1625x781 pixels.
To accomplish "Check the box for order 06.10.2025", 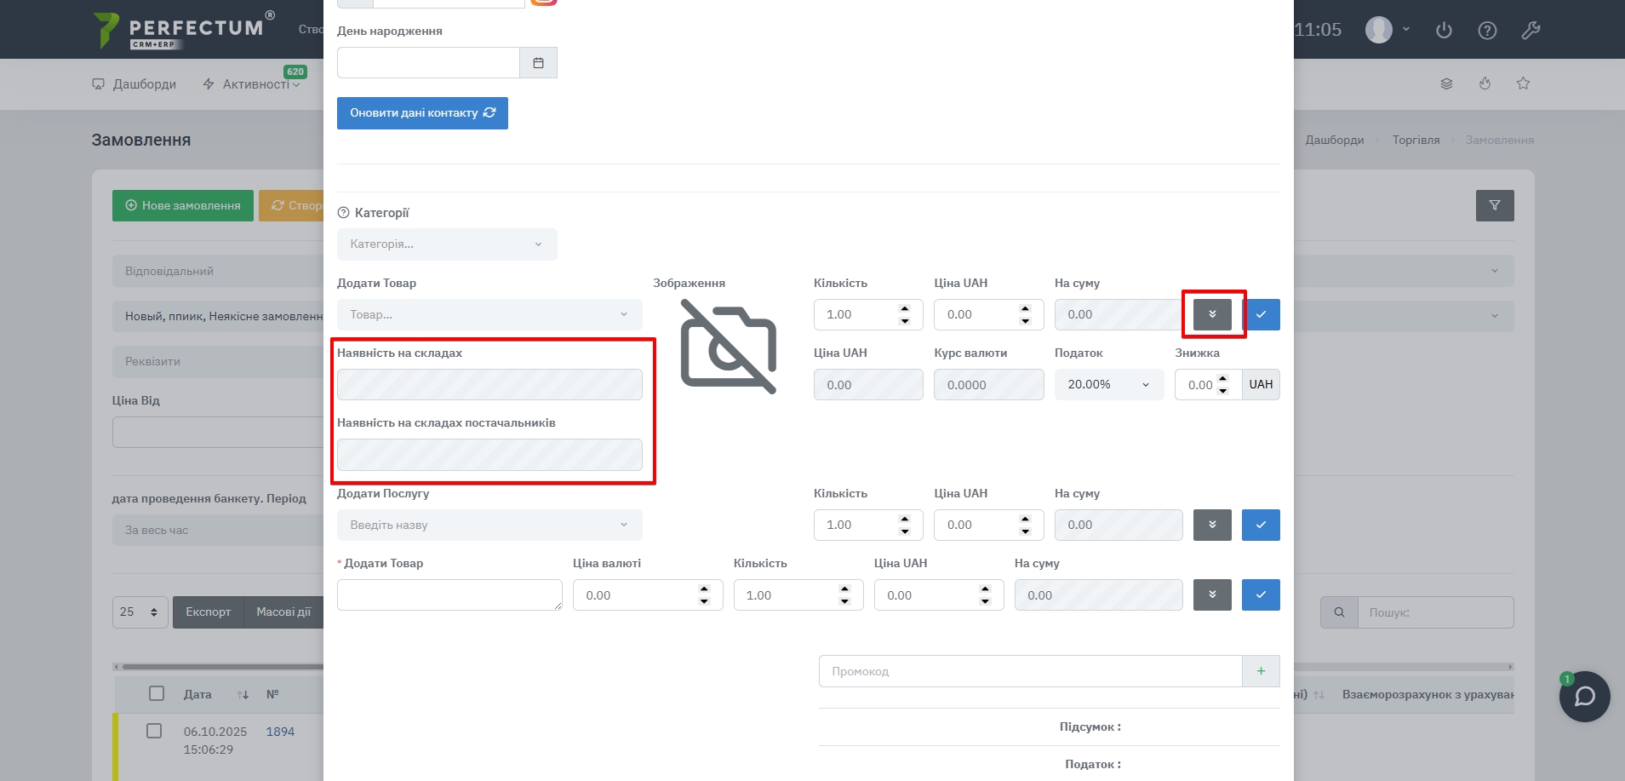I will pos(154,731).
